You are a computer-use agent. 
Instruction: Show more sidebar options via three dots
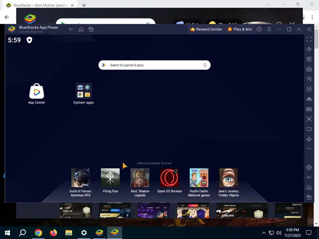tap(309, 149)
